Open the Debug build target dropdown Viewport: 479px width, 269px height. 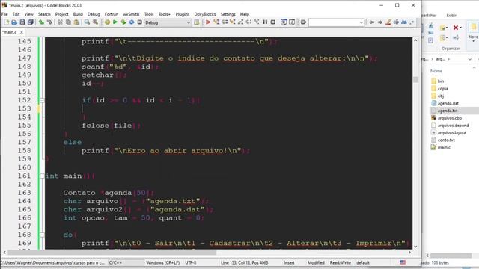click(x=168, y=22)
